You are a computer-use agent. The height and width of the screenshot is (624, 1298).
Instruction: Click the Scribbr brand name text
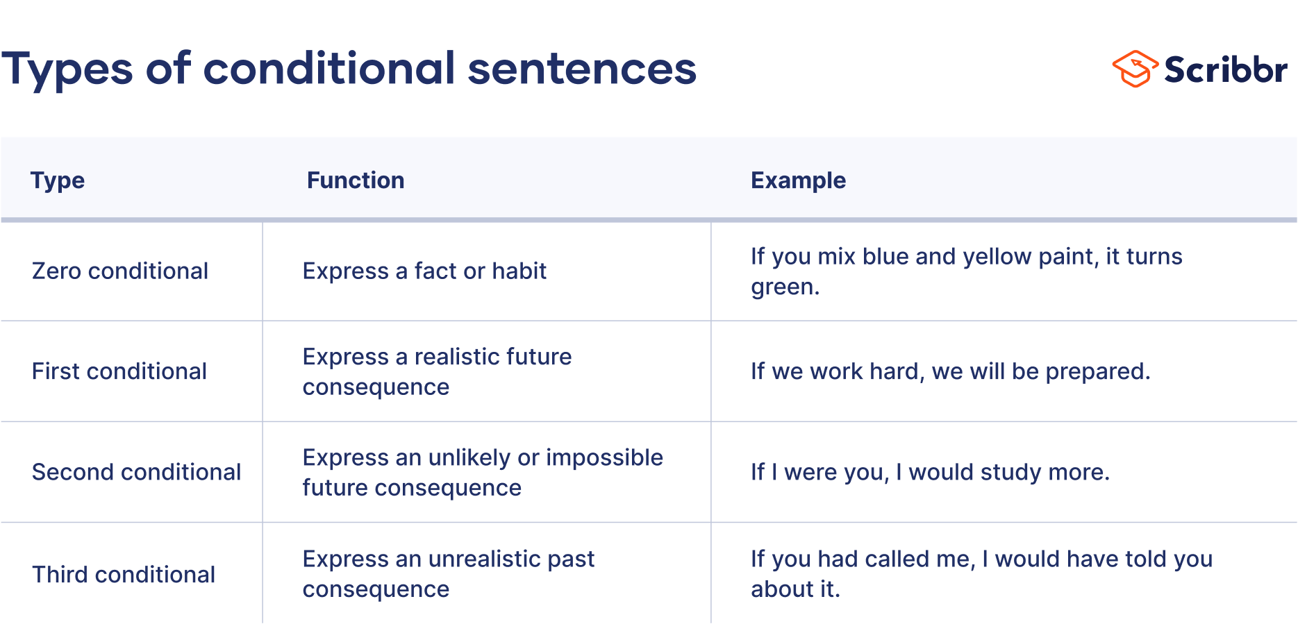click(1226, 69)
